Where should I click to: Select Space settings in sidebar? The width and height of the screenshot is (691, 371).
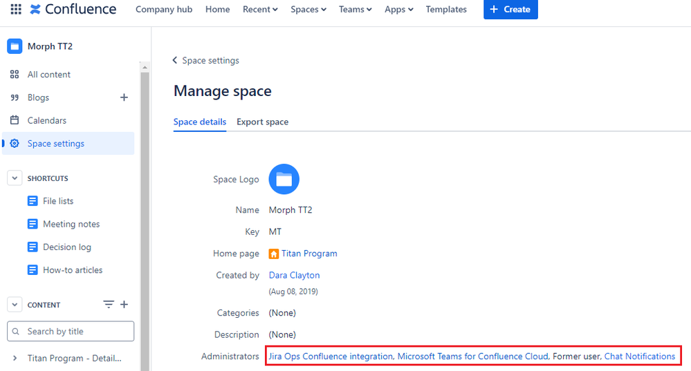pyautogui.click(x=68, y=144)
